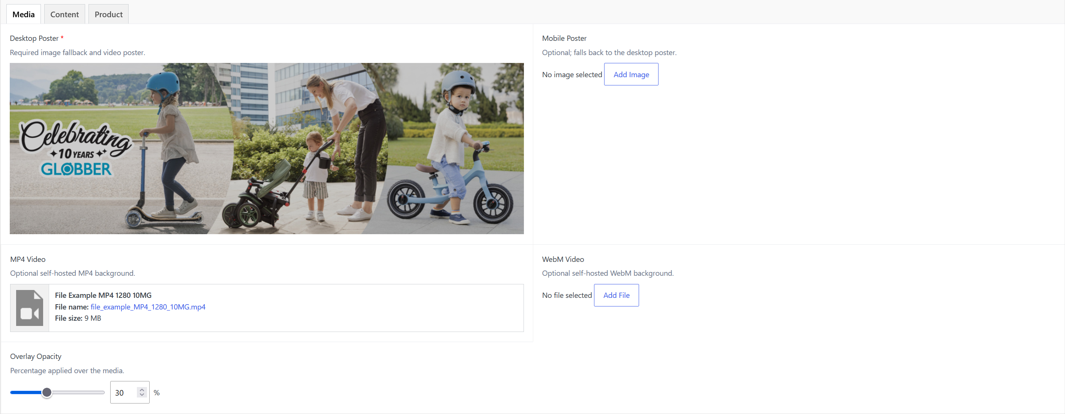Image resolution: width=1065 pixels, height=414 pixels.
Task: Click the 'Desktop Poster' field label
Action: click(34, 38)
